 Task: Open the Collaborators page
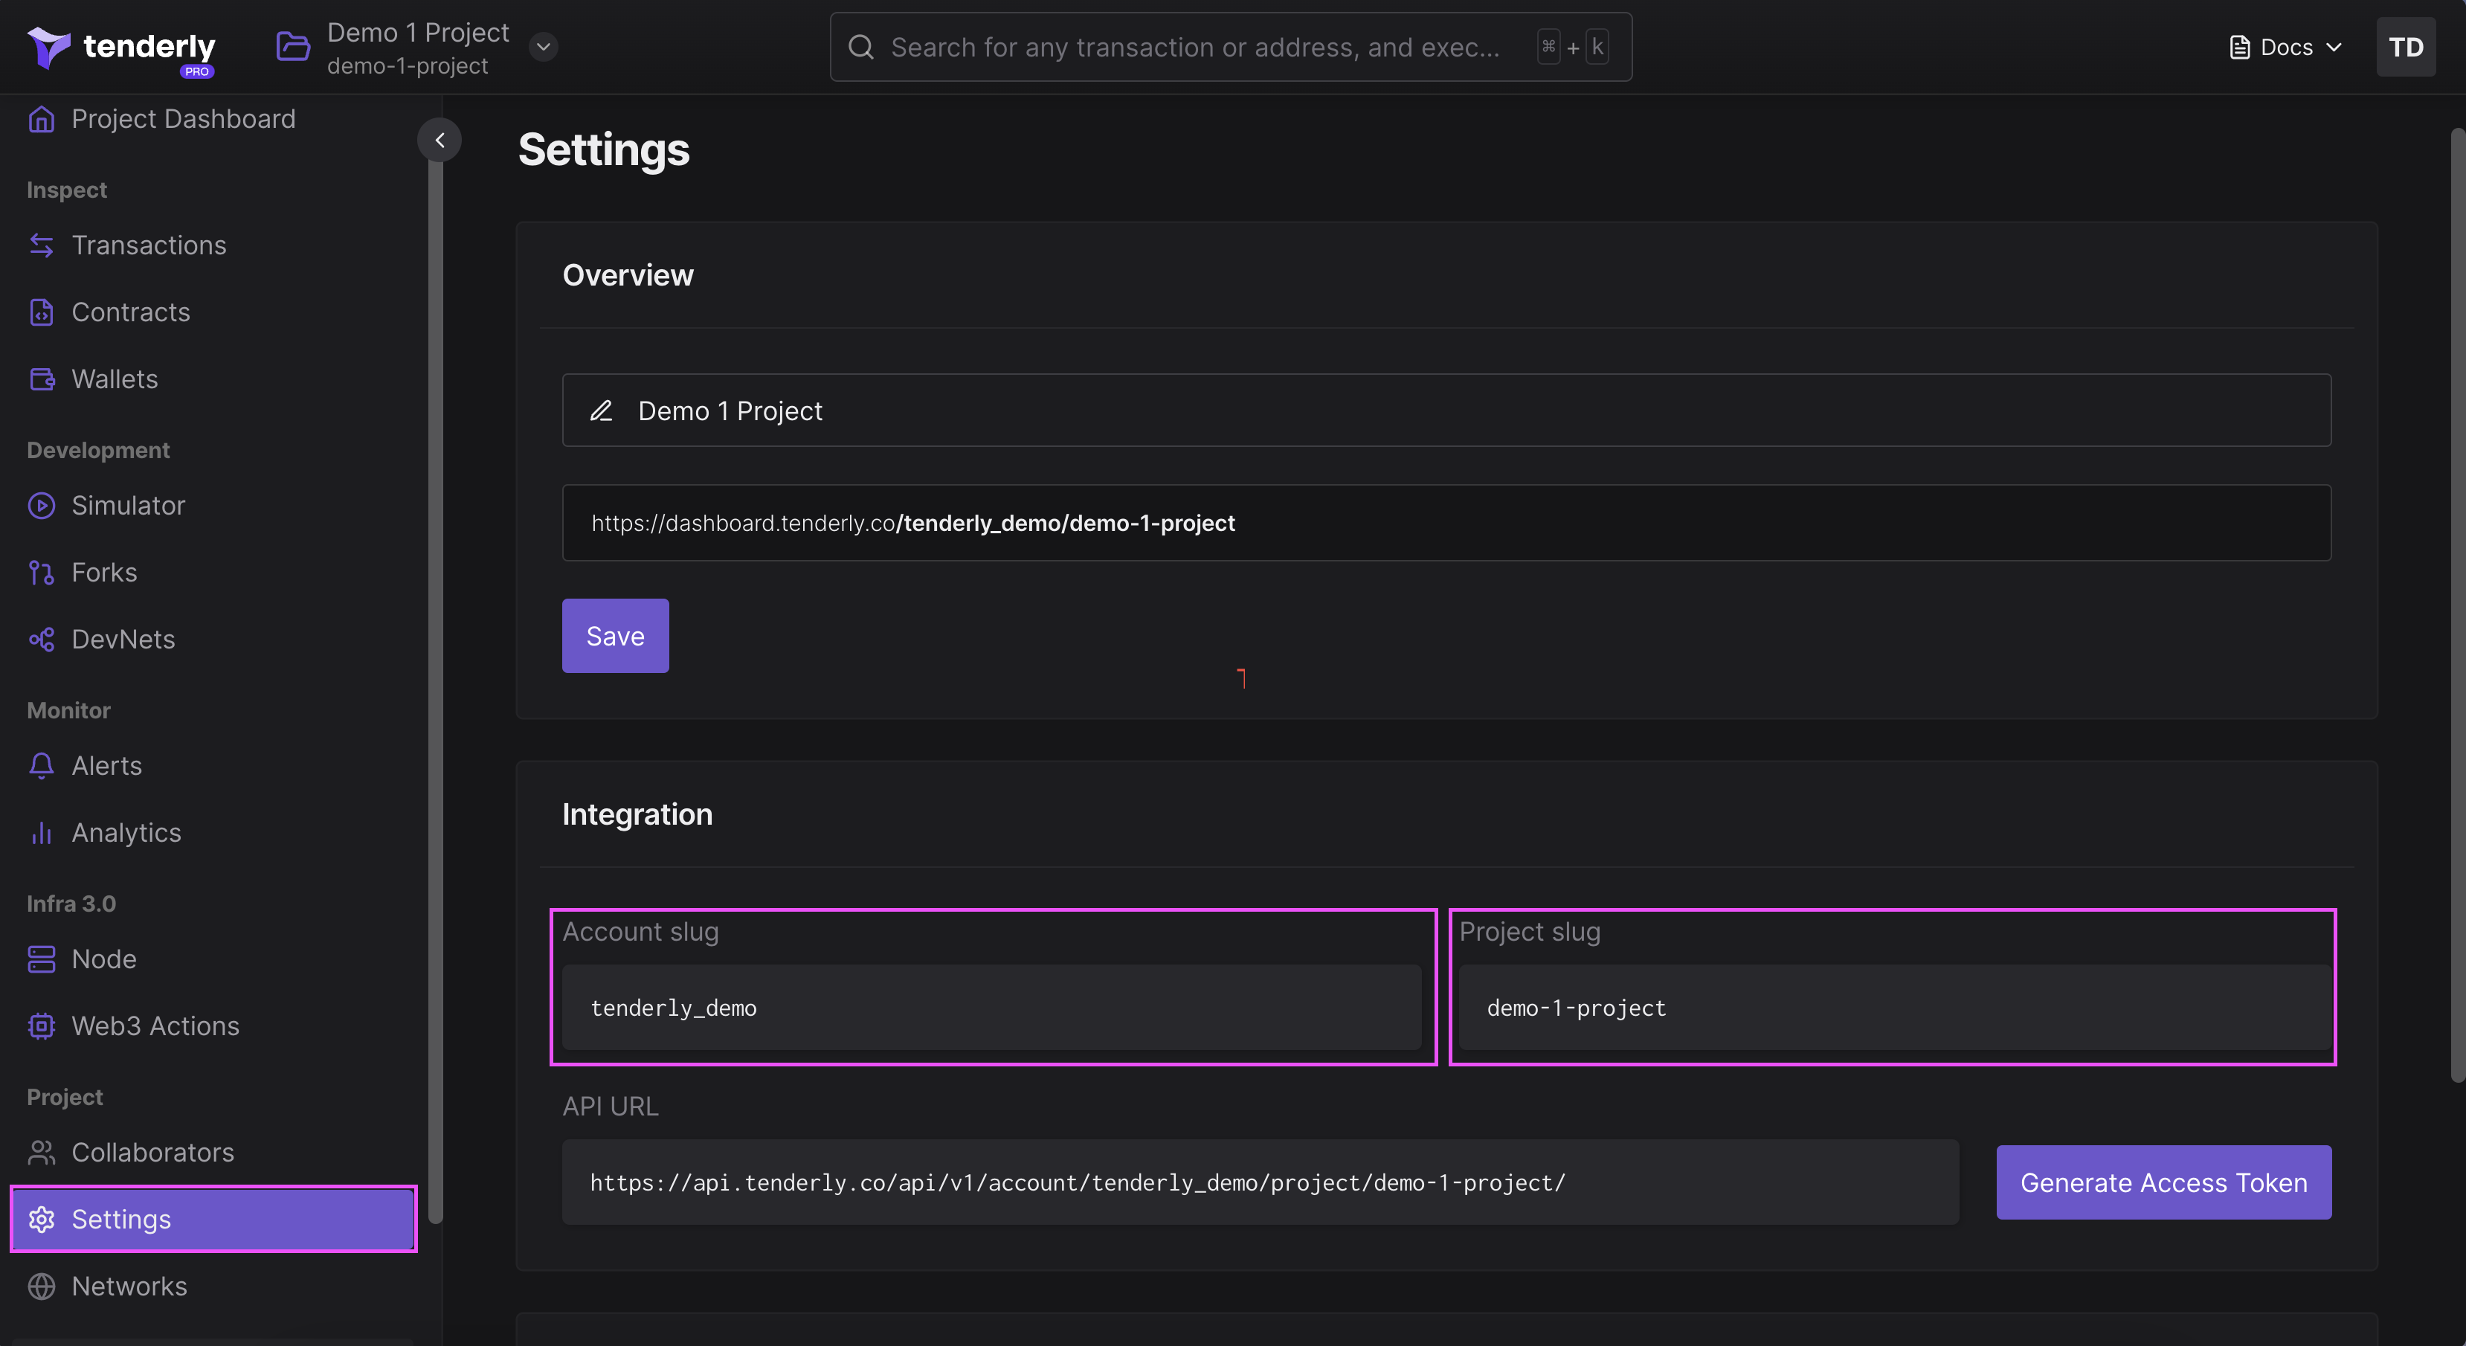pos(152,1153)
